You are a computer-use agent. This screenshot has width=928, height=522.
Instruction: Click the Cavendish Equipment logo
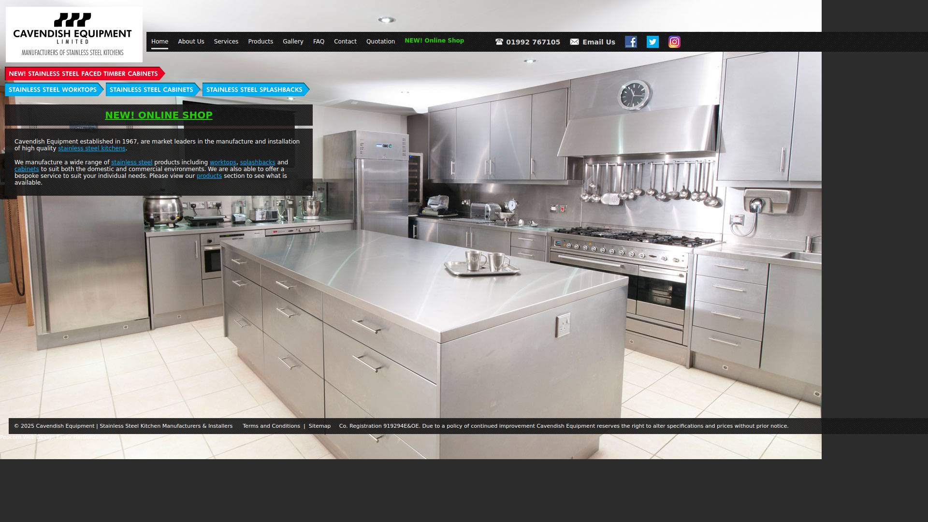[x=74, y=35]
